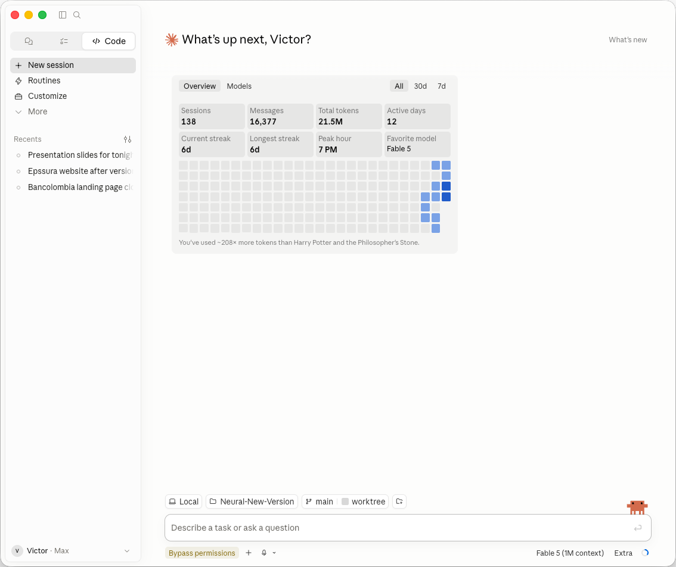Switch the main git branch
Image resolution: width=676 pixels, height=567 pixels.
click(x=320, y=502)
